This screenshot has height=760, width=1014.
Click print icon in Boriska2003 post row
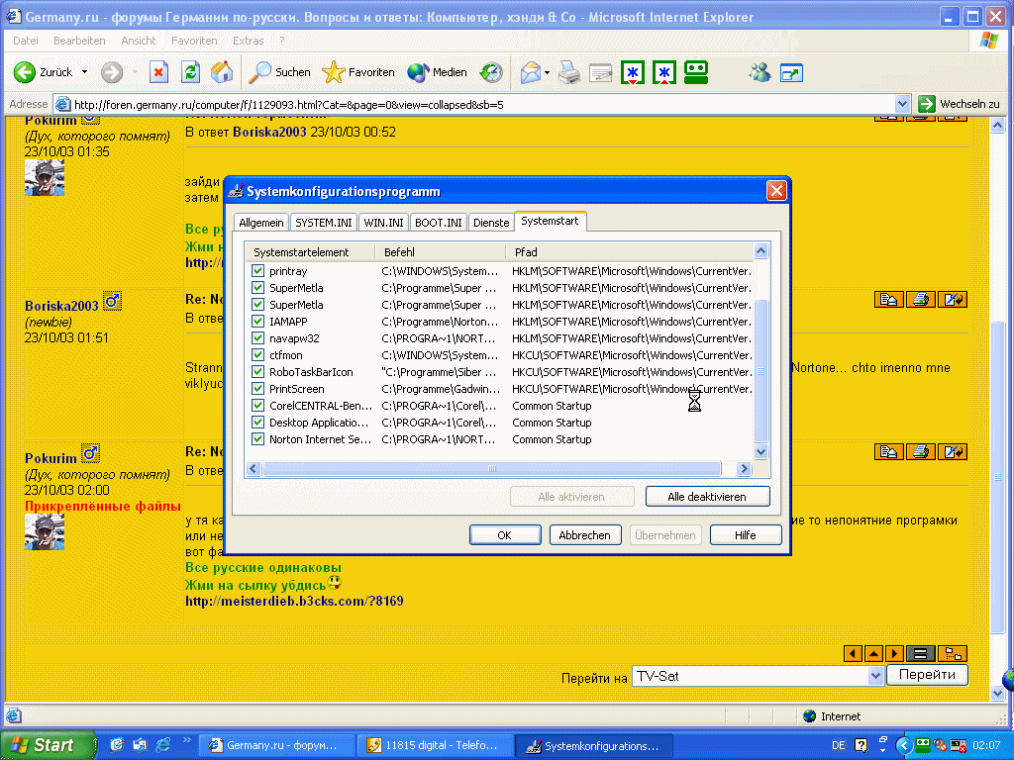[920, 300]
